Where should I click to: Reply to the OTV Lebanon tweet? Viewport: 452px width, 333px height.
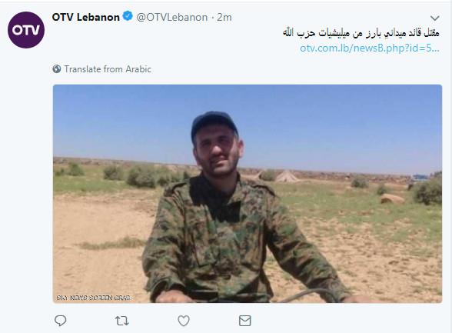point(61,321)
